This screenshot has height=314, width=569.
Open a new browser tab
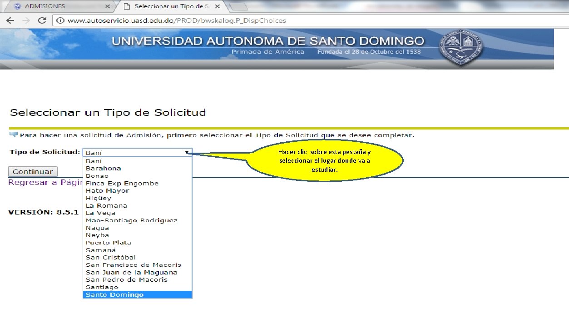tap(237, 6)
